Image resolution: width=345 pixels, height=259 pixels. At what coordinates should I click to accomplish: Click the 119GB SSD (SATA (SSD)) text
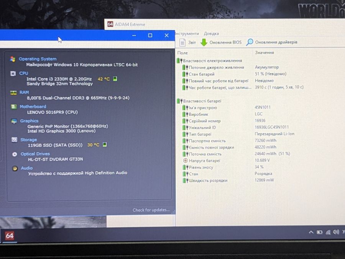(55, 145)
